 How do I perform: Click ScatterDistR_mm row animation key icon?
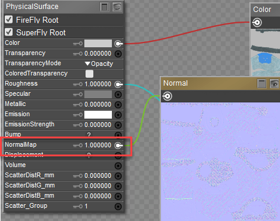tap(78, 176)
